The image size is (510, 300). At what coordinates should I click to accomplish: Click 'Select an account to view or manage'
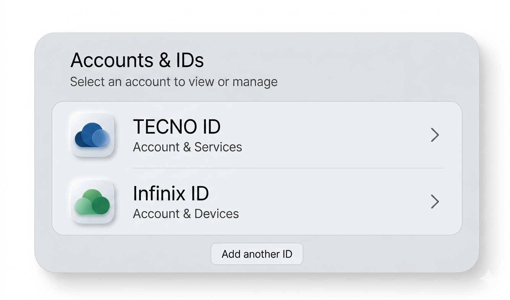pos(174,82)
